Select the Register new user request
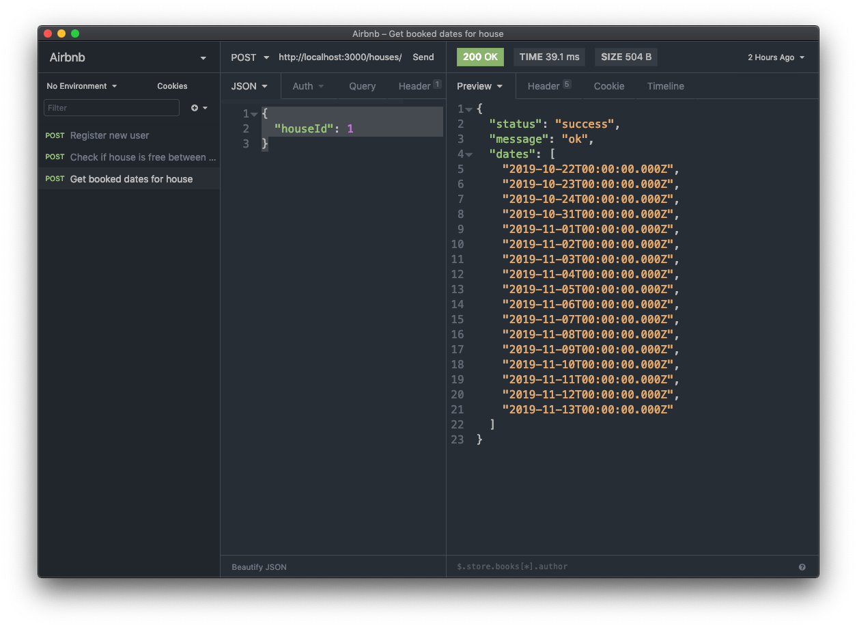 point(109,135)
